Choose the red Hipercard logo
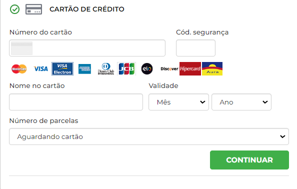 pyautogui.click(x=190, y=68)
